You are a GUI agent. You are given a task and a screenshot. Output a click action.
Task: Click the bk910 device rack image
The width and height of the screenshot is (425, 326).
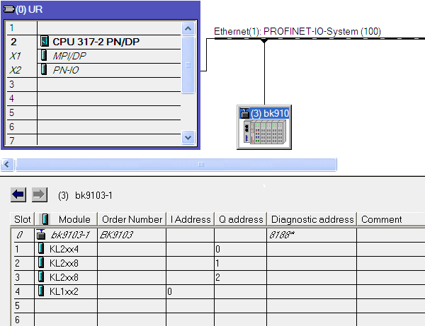pos(264,132)
